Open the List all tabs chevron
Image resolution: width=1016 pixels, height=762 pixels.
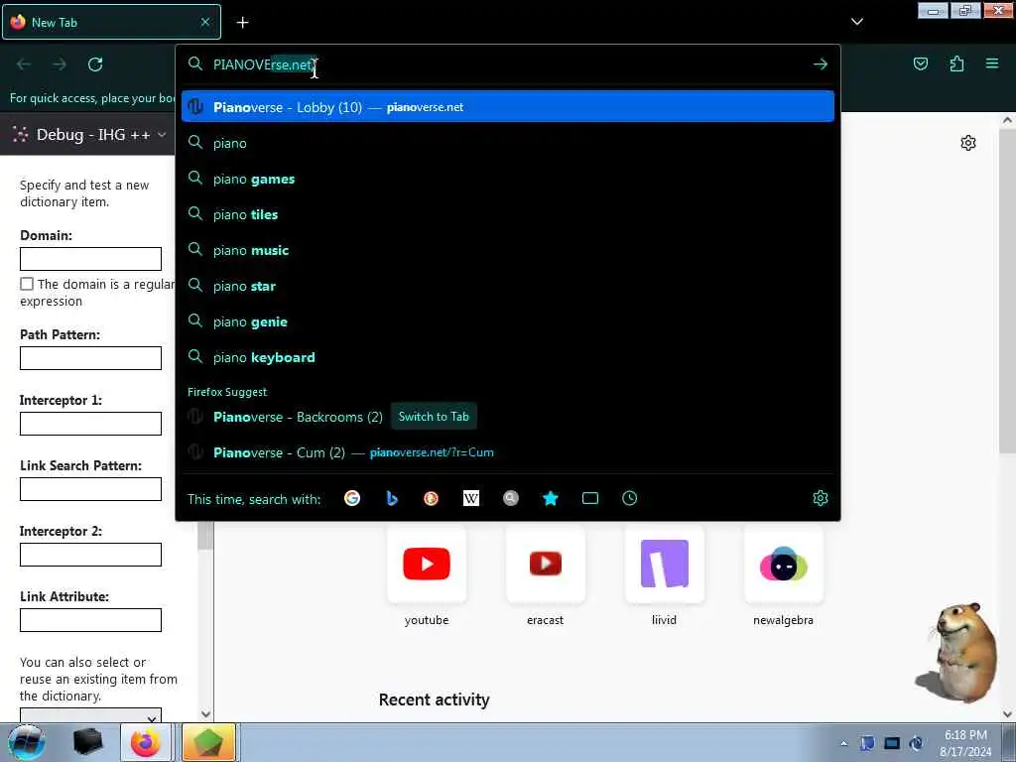coord(856,22)
